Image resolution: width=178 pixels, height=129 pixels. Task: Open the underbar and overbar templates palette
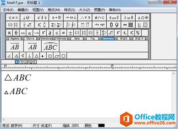coord(85,25)
